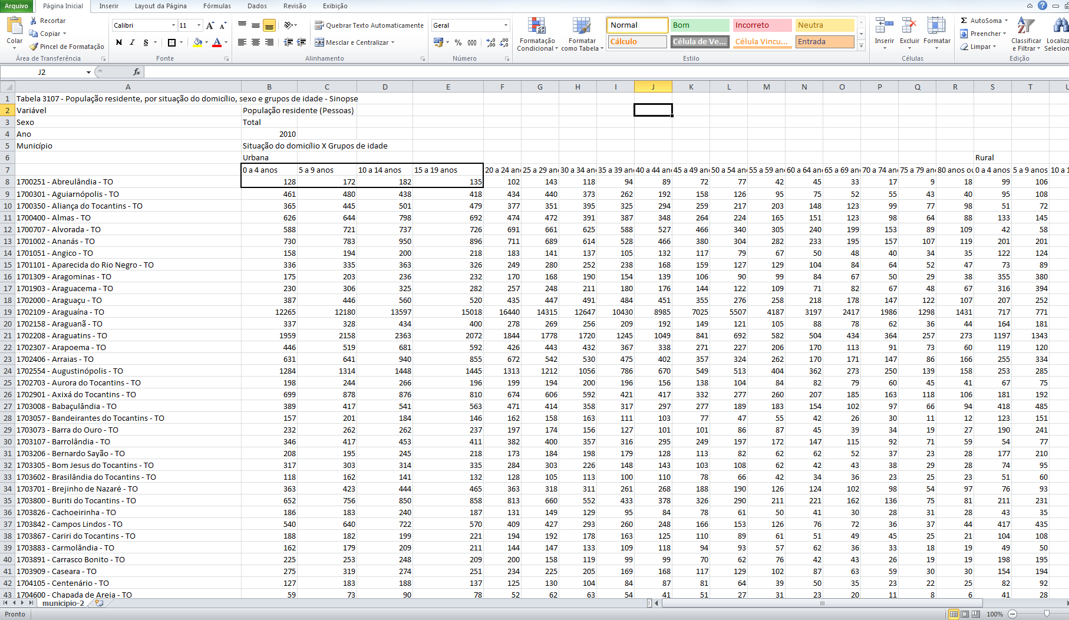Viewport: 1069px width, 620px height.
Task: Click the fx insert function button
Action: (137, 72)
